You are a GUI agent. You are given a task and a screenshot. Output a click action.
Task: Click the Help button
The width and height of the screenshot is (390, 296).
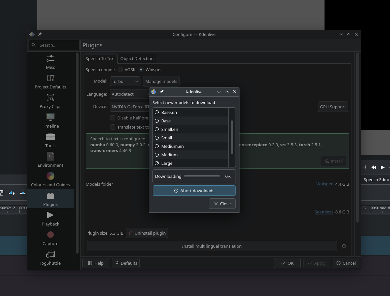point(96,263)
